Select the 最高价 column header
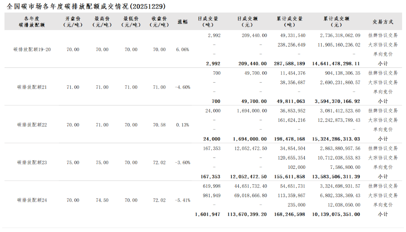Viewport: 406px width, 232px height. [x=102, y=21]
